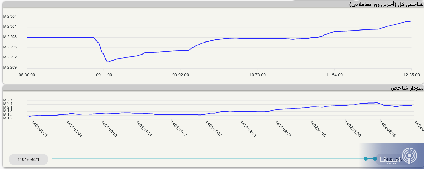Click the M 2.304 y-axis label
The image size is (424, 169).
pyautogui.click(x=10, y=17)
